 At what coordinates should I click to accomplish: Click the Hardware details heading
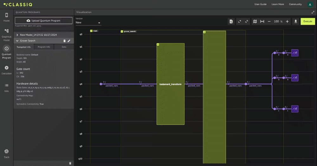[27, 84]
